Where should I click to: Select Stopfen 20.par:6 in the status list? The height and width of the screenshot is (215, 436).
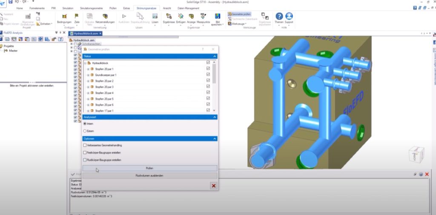pos(104,105)
